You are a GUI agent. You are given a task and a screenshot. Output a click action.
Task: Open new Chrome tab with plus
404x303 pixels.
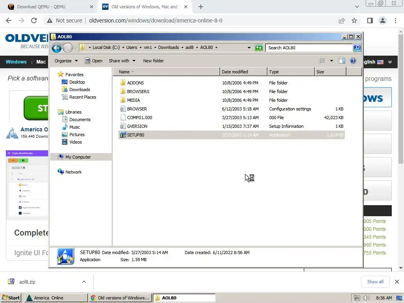[x=201, y=7]
